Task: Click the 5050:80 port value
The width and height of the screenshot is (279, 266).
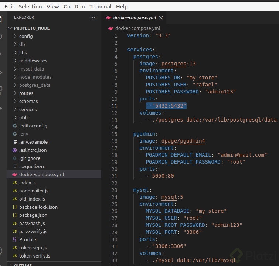Action: coord(163,176)
